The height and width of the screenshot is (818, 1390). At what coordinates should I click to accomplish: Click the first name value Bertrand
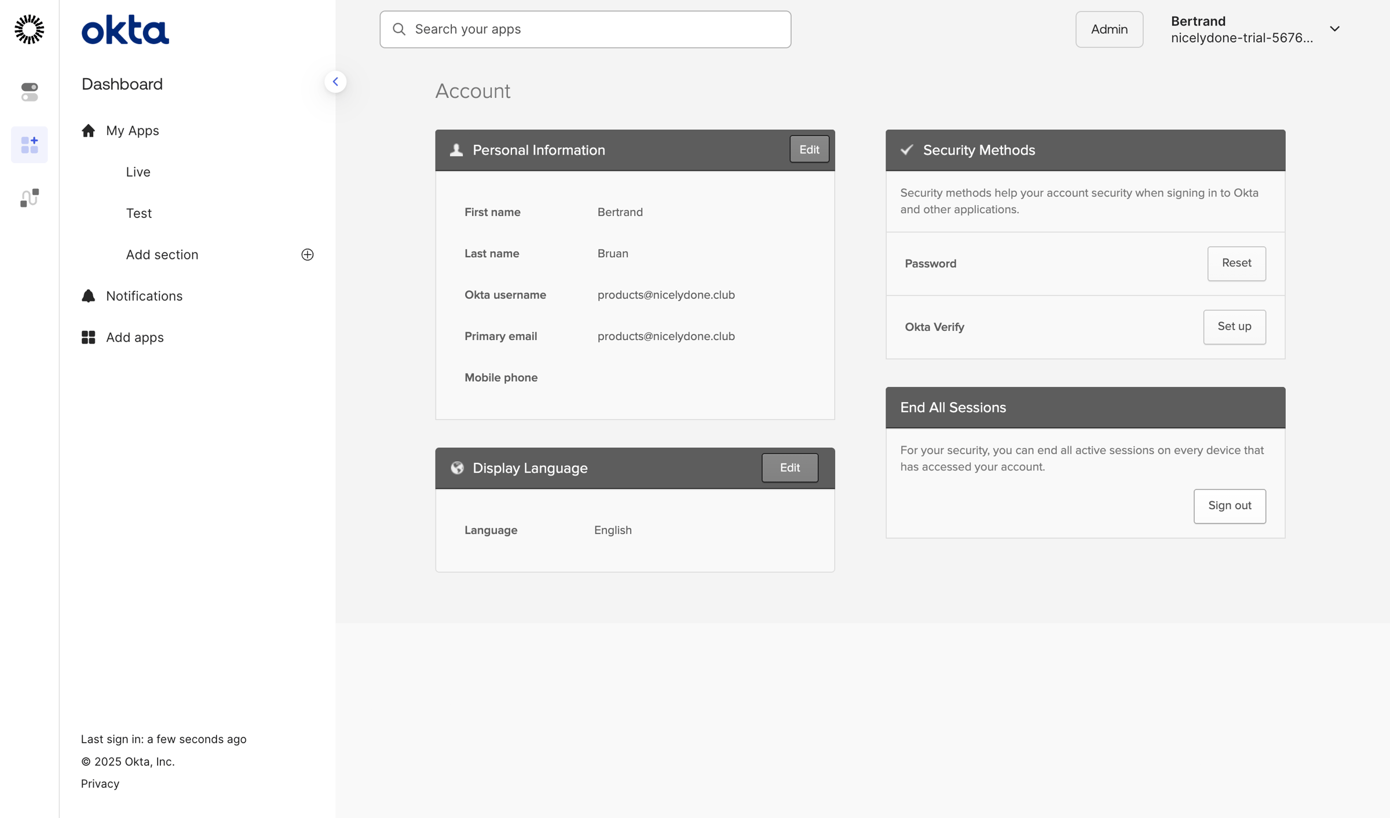pos(620,212)
